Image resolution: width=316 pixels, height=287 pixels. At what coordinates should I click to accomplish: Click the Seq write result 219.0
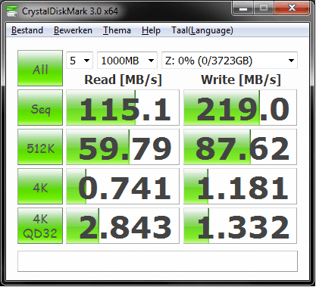point(240,108)
